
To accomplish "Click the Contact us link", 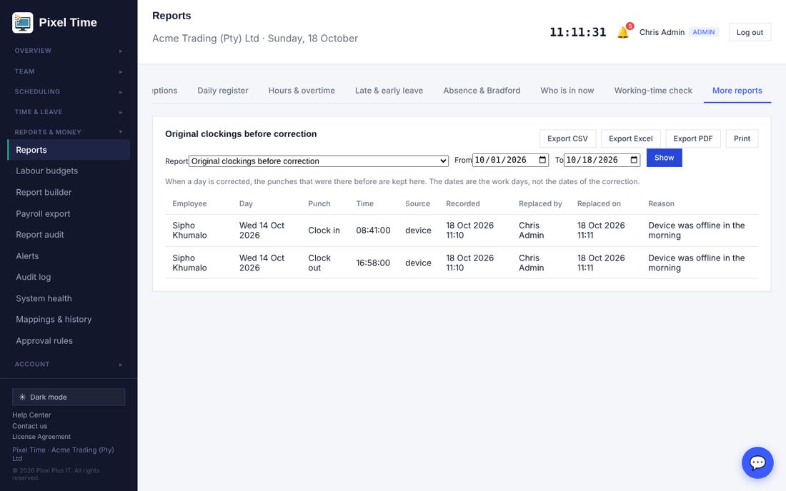I will (29, 426).
